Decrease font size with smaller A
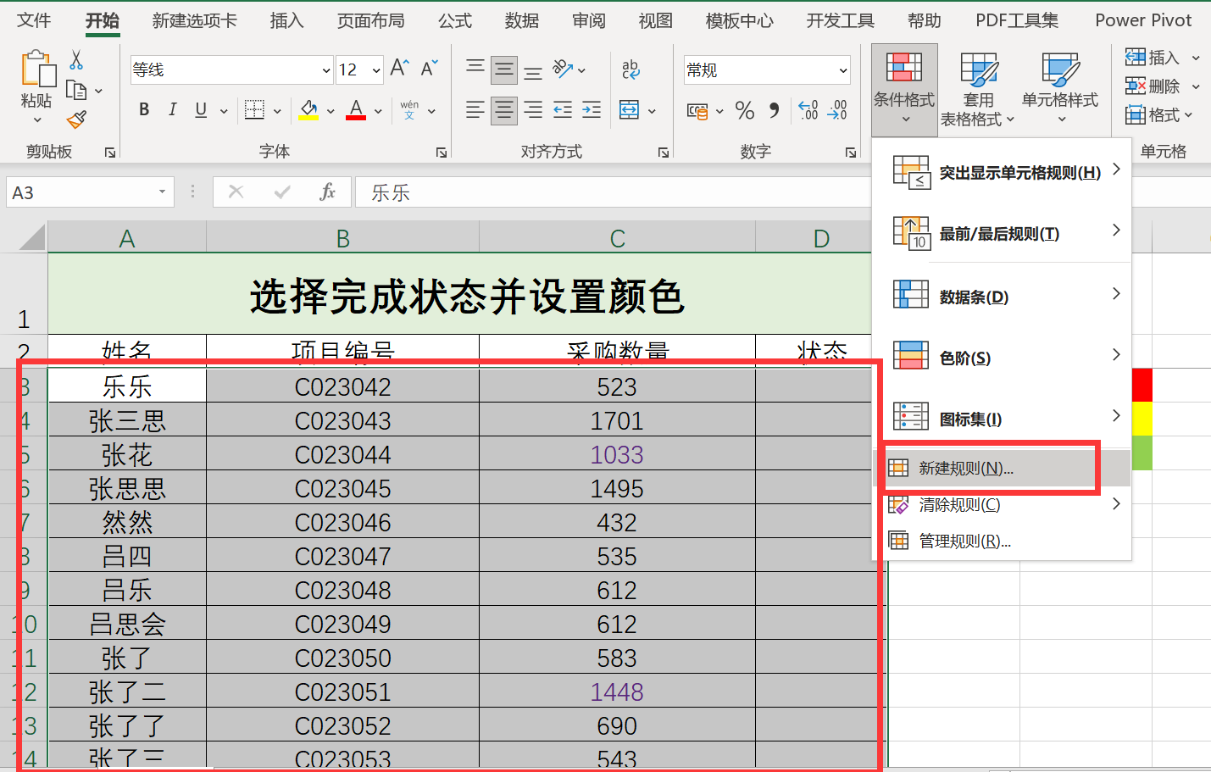 pos(429,69)
